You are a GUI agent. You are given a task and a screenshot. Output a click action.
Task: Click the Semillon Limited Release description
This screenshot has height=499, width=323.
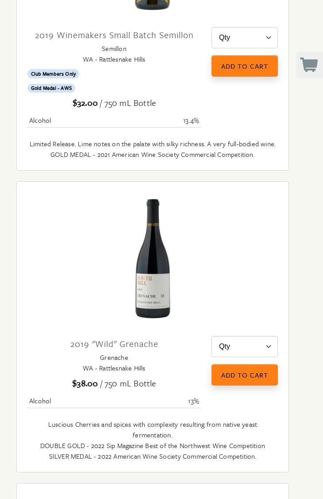153,144
